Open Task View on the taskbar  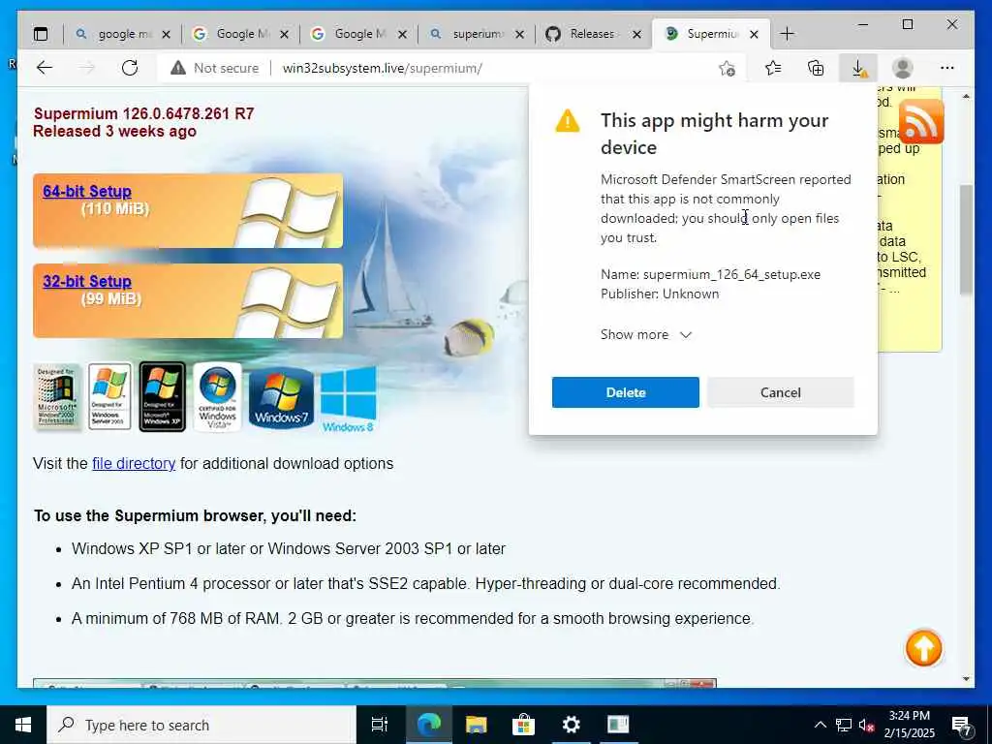pyautogui.click(x=379, y=725)
